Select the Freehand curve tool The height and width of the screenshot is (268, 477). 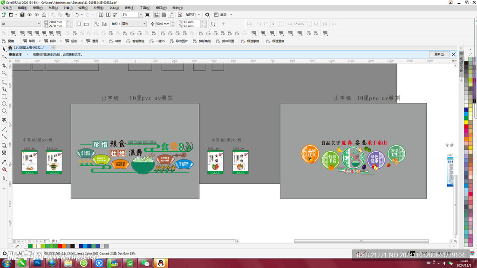[4, 82]
